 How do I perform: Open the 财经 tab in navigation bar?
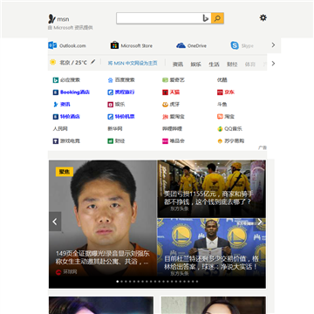[x=232, y=65]
